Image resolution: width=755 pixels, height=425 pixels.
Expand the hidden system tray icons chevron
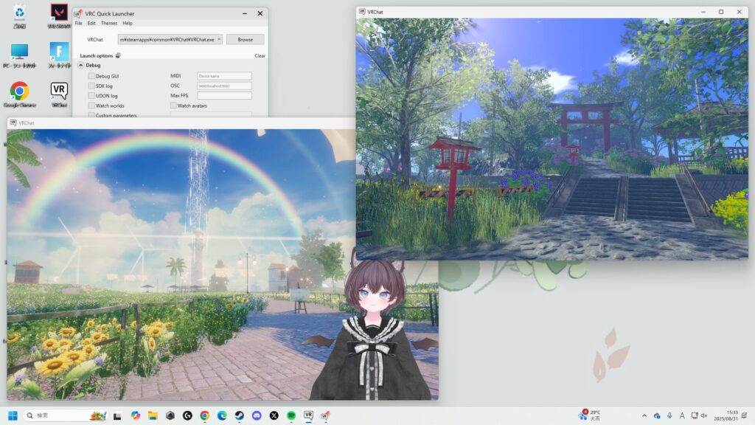pos(644,415)
